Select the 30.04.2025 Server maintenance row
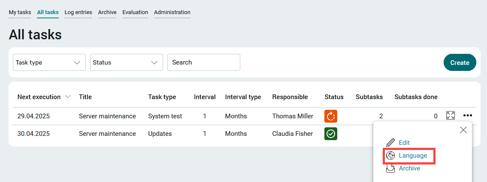This screenshot has width=487, height=182. 193,134
